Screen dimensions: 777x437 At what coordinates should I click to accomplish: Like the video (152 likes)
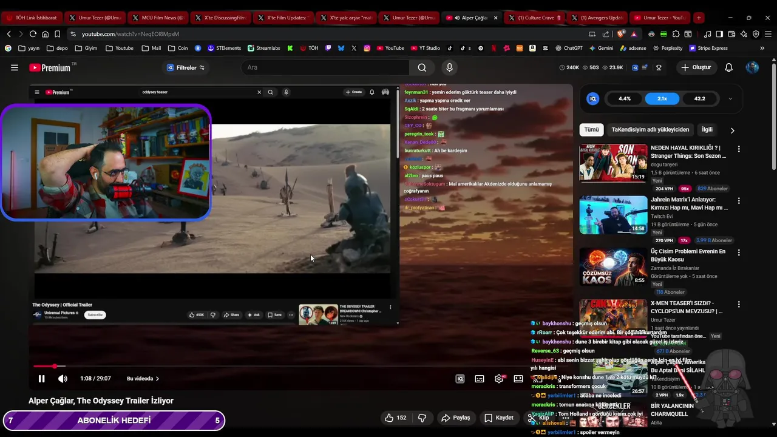[395, 418]
